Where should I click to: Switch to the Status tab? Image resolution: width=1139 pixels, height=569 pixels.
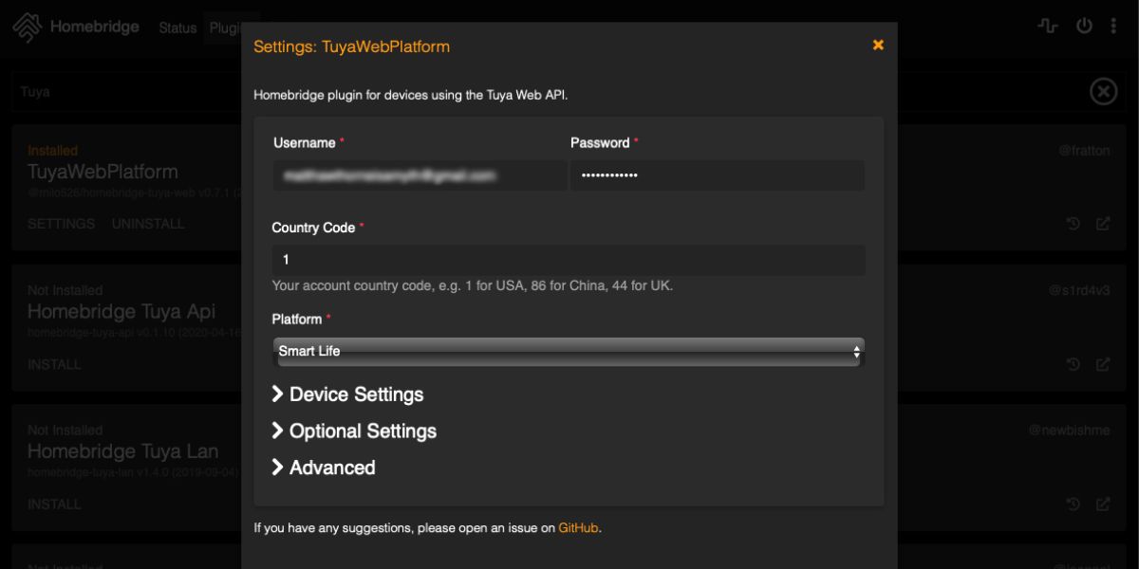click(x=177, y=28)
